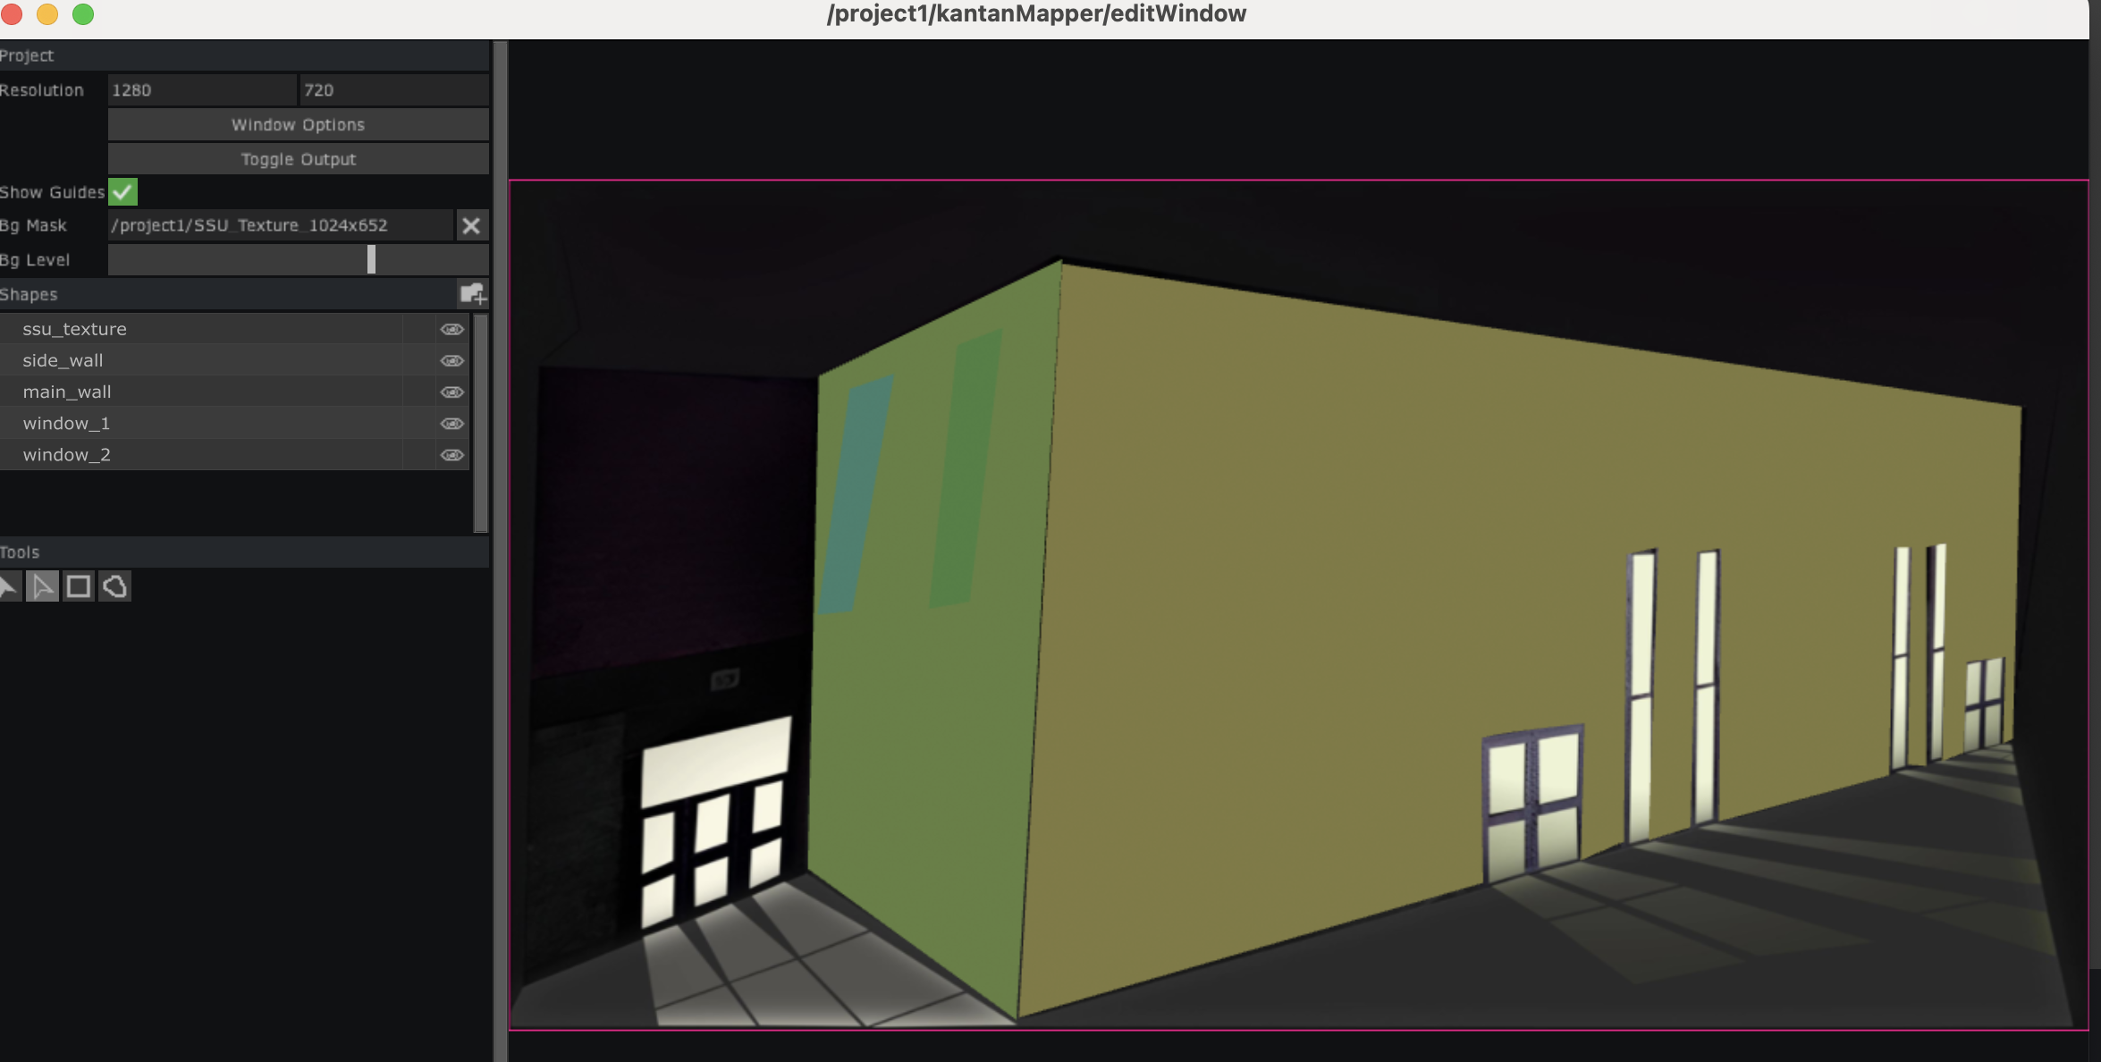Clear the Bg Mask with the X icon

click(x=472, y=225)
